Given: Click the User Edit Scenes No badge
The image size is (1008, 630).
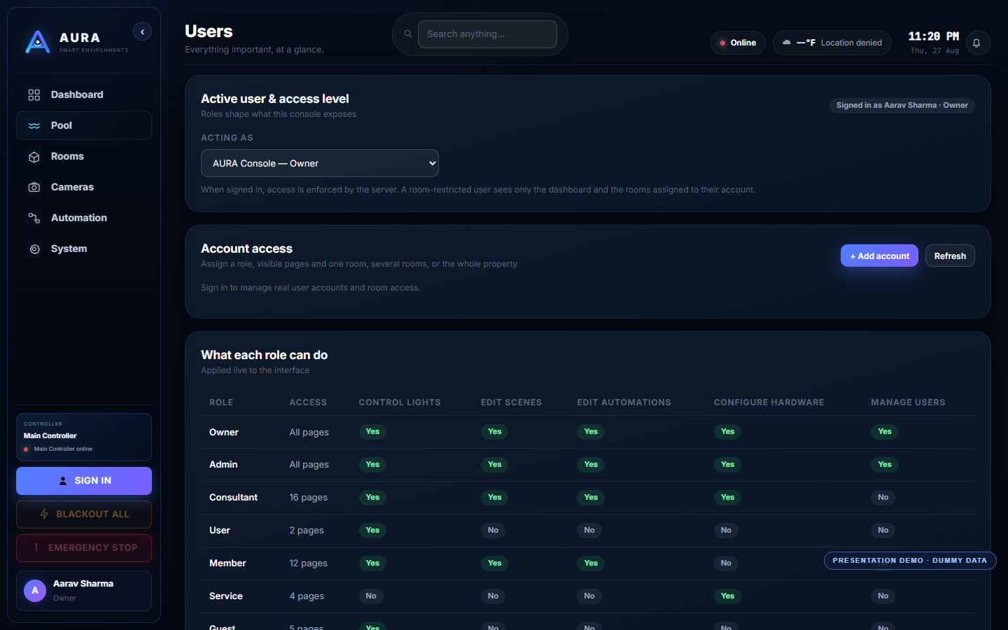Looking at the screenshot, I should click(x=493, y=531).
